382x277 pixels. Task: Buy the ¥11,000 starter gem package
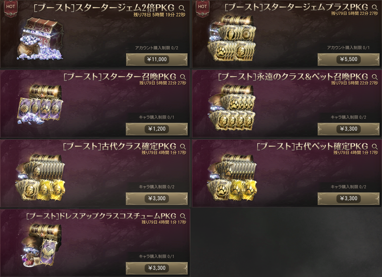point(157,59)
